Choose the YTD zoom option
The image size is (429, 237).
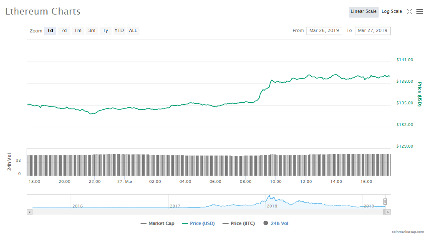click(x=119, y=31)
